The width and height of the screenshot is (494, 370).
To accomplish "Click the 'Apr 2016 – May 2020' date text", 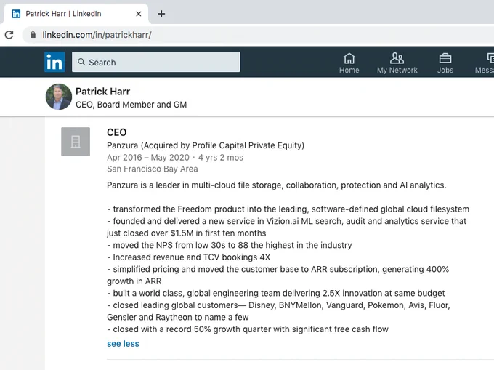I will 148,158.
